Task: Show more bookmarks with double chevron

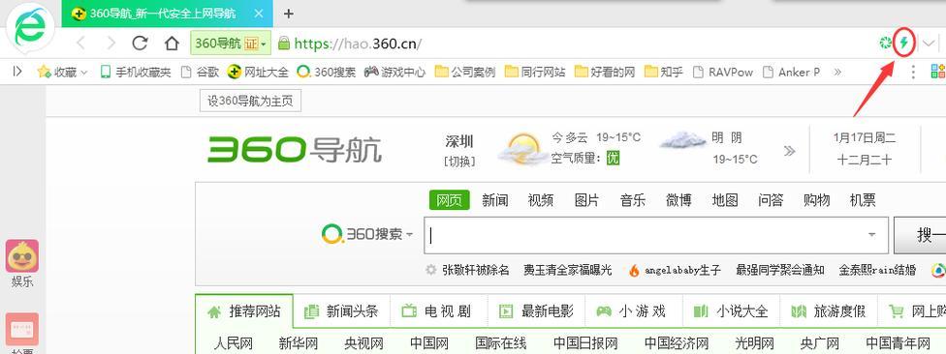Action: [x=837, y=73]
